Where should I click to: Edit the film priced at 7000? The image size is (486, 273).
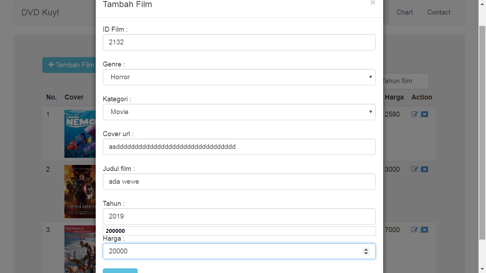(x=414, y=230)
